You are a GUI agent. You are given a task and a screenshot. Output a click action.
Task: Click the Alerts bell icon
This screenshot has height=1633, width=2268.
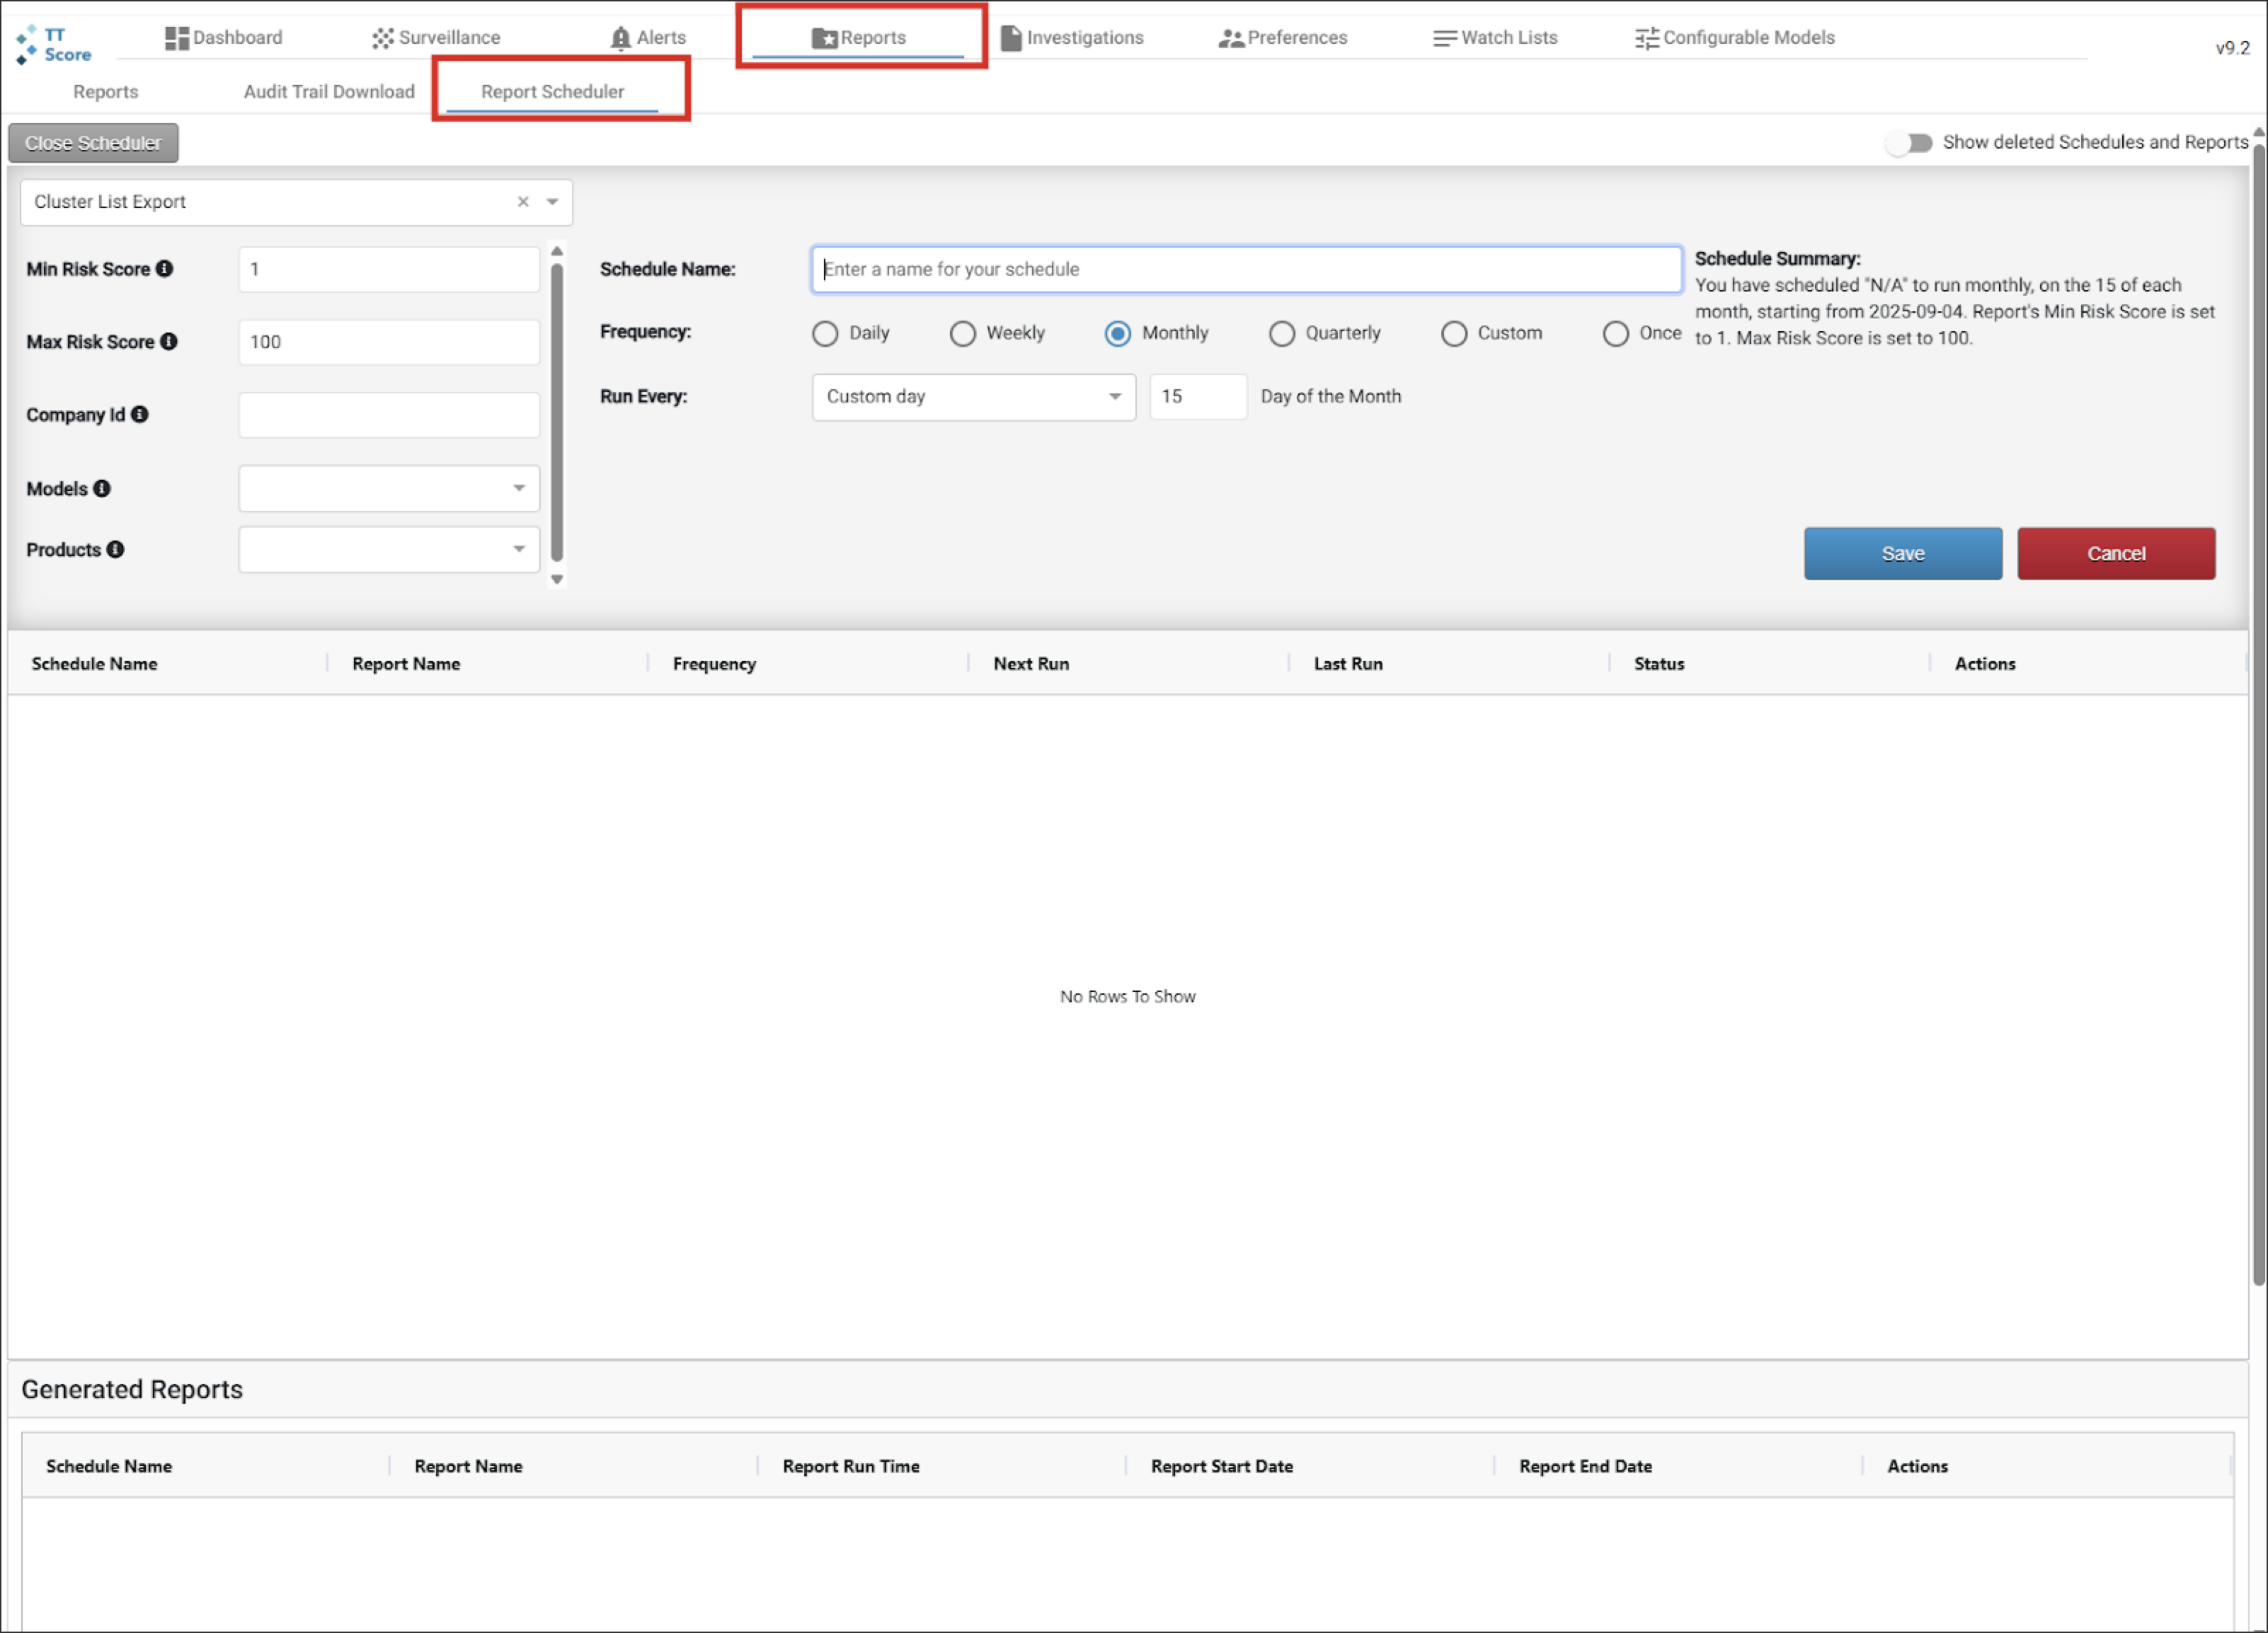[x=620, y=38]
